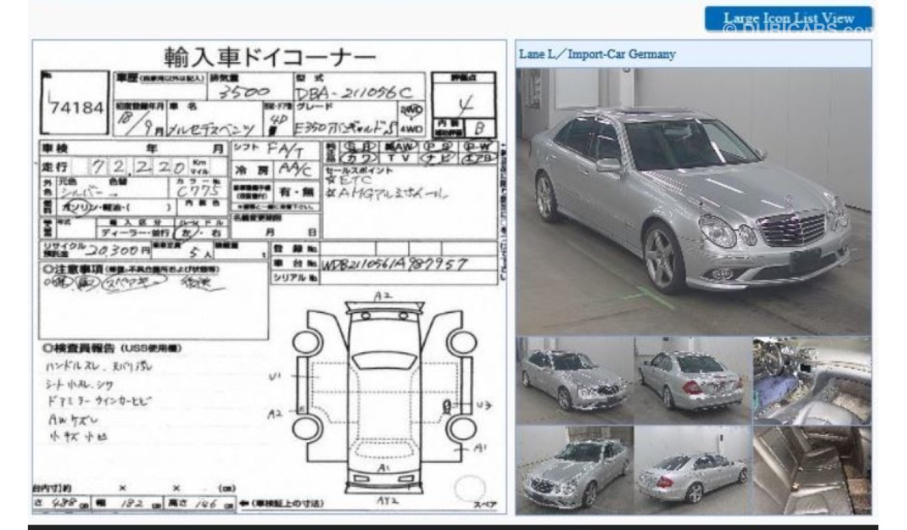Open the bottom-row front-angle car thumbnail
Image resolution: width=907 pixels, height=530 pixels.
point(575,470)
